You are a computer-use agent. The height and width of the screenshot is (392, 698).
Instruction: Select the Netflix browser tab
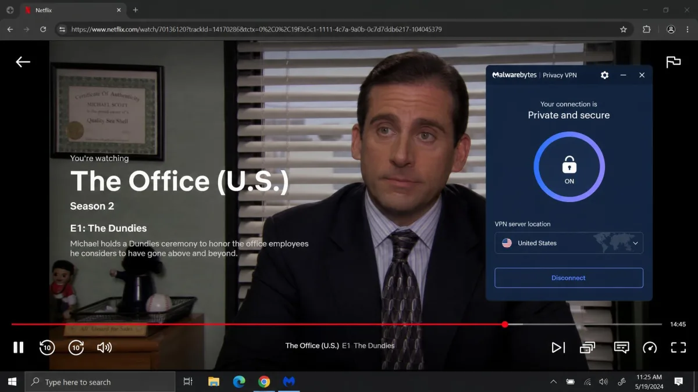click(x=73, y=10)
